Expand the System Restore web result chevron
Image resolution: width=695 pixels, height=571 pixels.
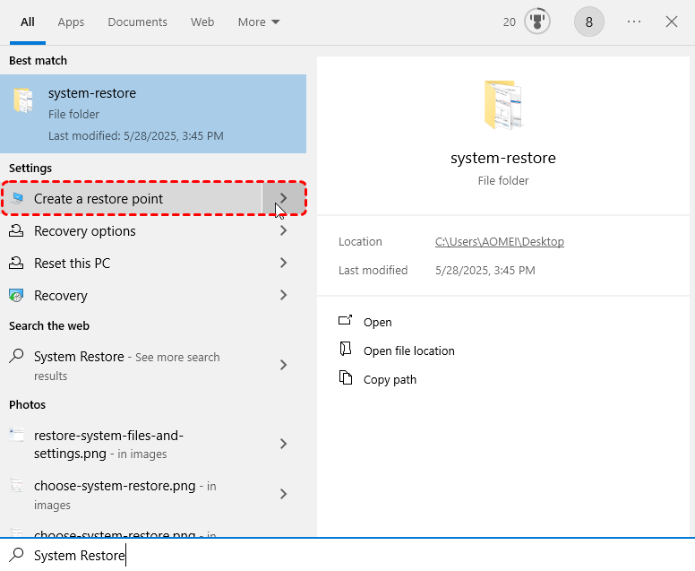click(284, 365)
